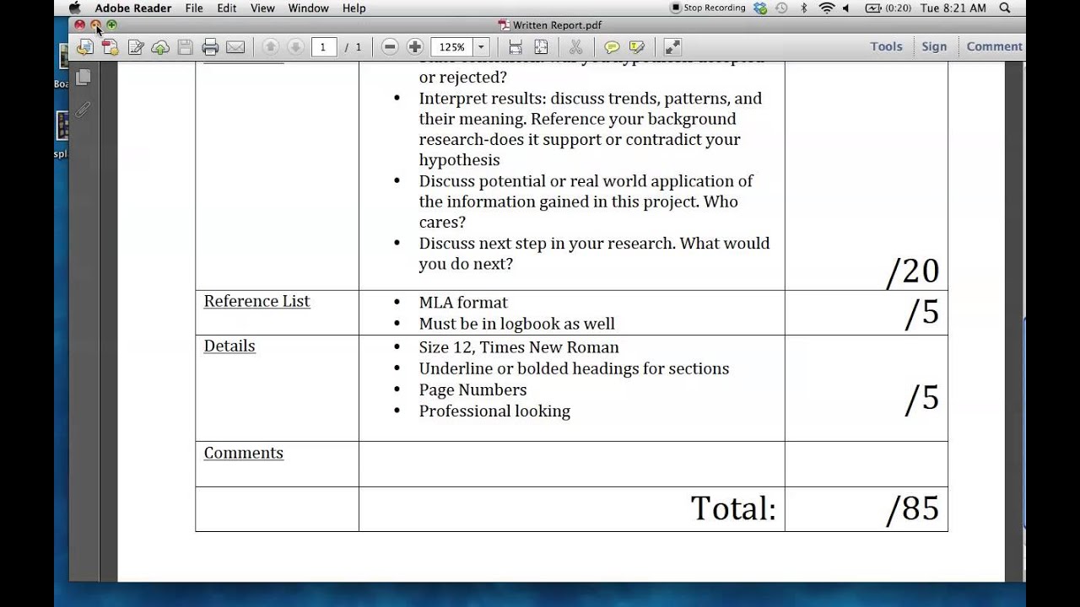Screen dimensions: 1080x607
Task: Click 'Size 12, Times New Roman' text
Action: coord(519,347)
